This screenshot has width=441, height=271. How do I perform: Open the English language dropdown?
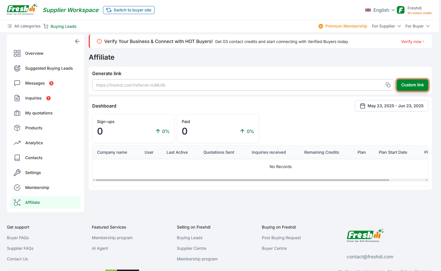[x=380, y=10]
